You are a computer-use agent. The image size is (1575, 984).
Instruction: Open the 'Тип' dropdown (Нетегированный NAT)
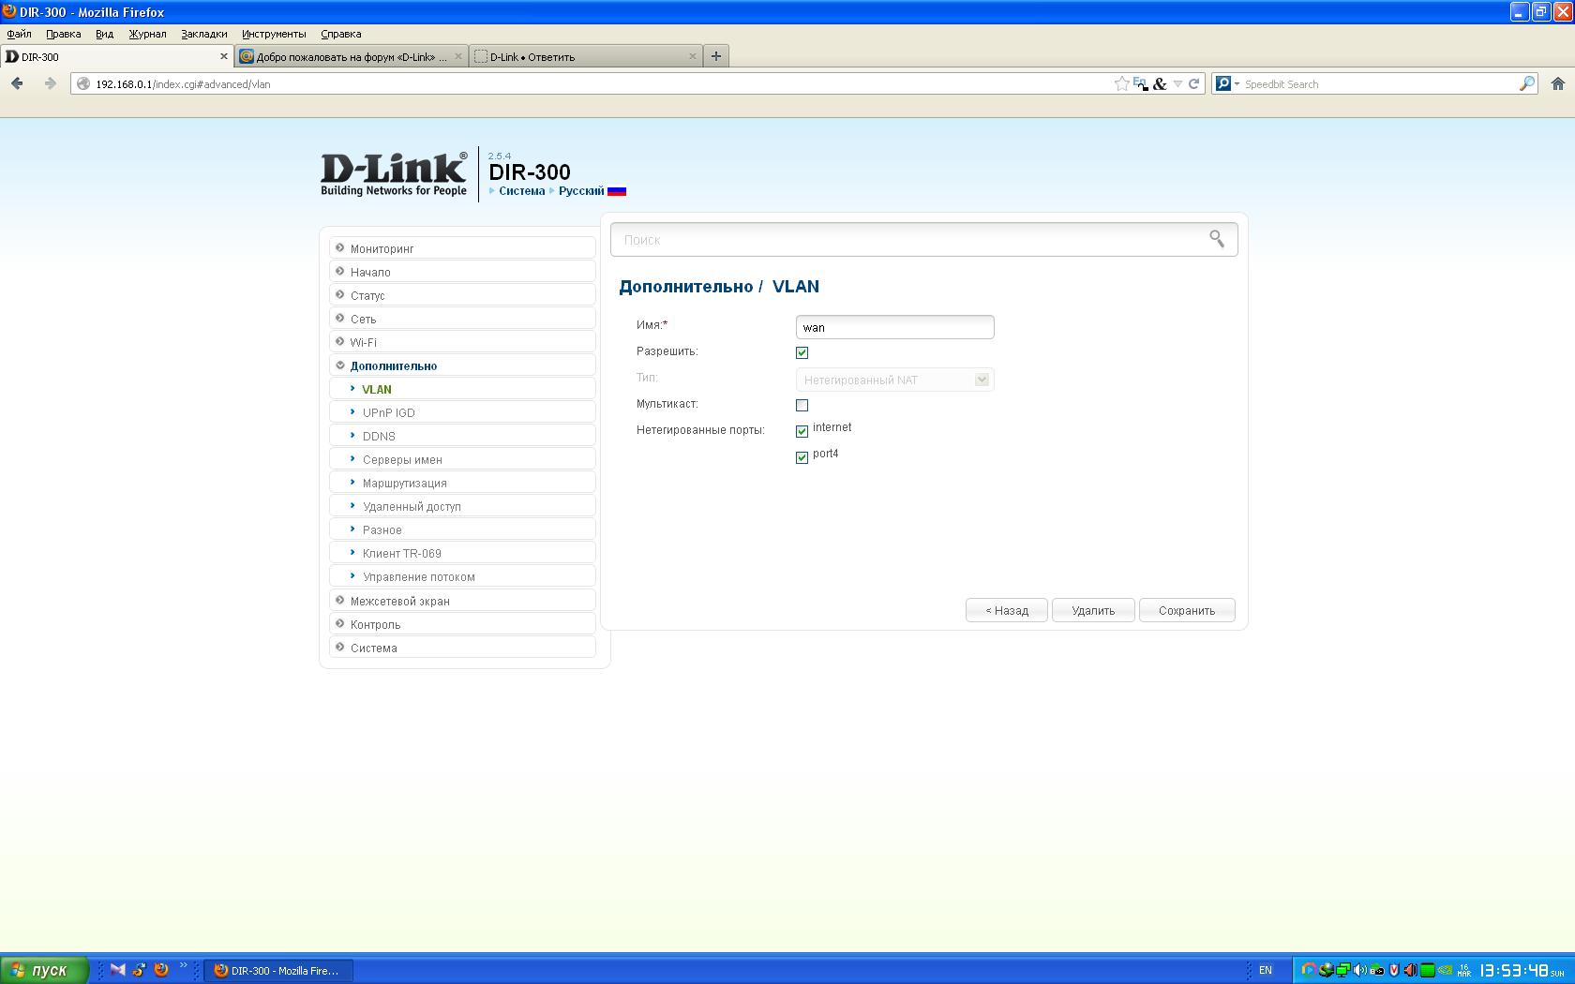(x=894, y=380)
